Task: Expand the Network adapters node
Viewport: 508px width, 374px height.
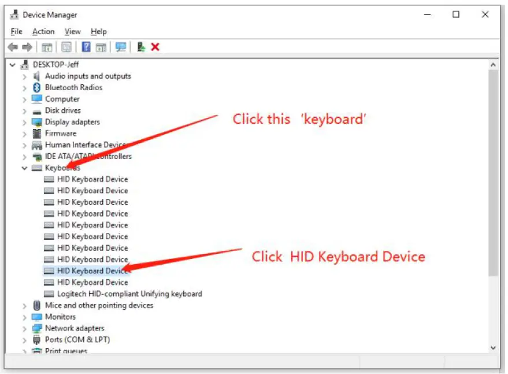Action: tap(24, 329)
